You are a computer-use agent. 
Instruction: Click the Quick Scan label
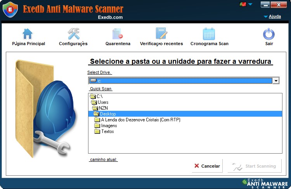pos(100,89)
